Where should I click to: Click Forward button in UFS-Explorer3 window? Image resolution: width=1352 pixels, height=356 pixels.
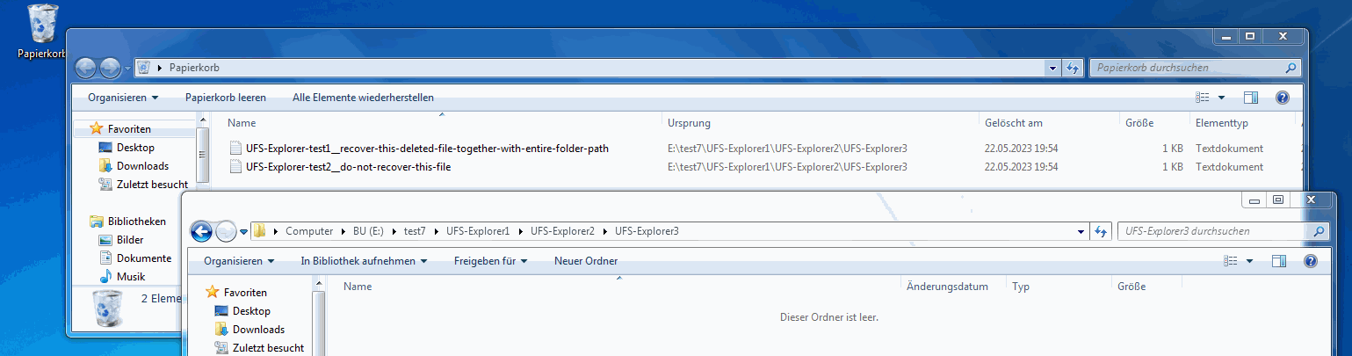[x=227, y=231]
